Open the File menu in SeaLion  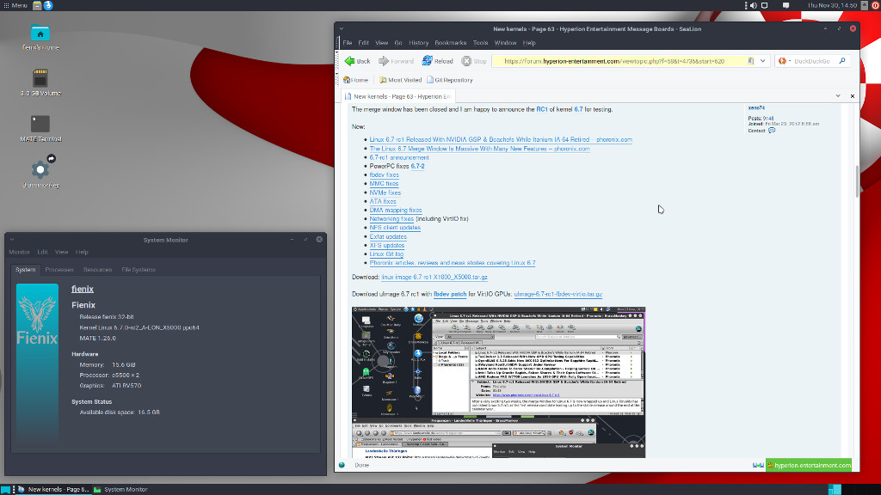[348, 43]
